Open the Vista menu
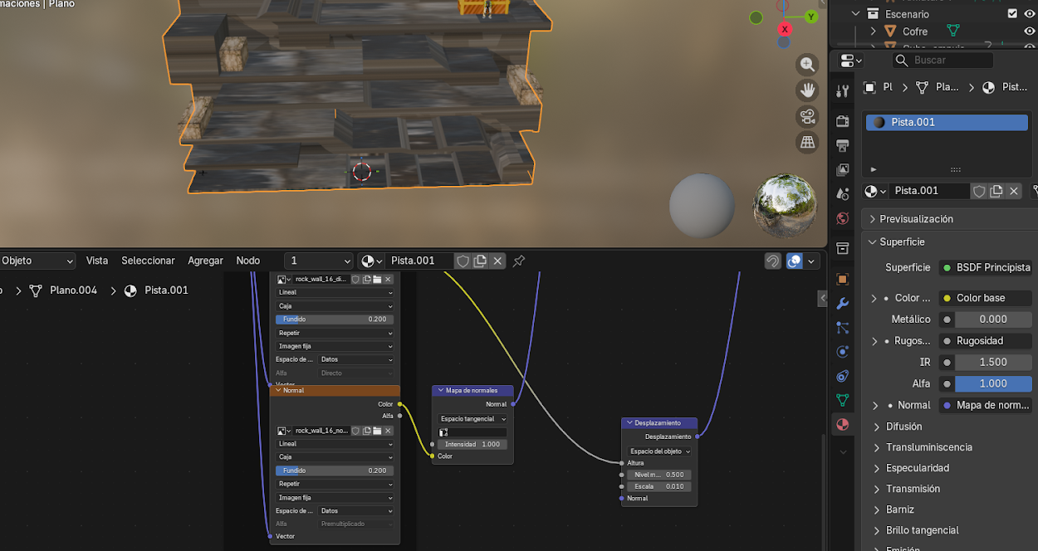 (97, 261)
